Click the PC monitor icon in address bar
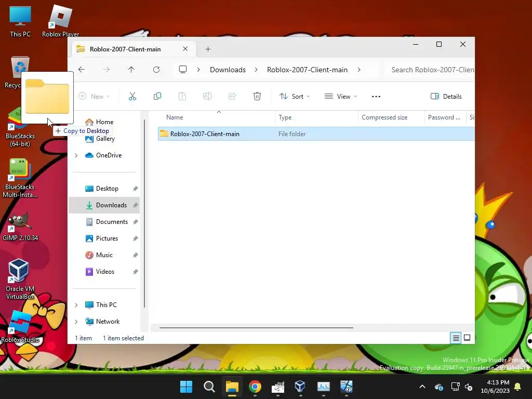532x399 pixels. tap(183, 70)
